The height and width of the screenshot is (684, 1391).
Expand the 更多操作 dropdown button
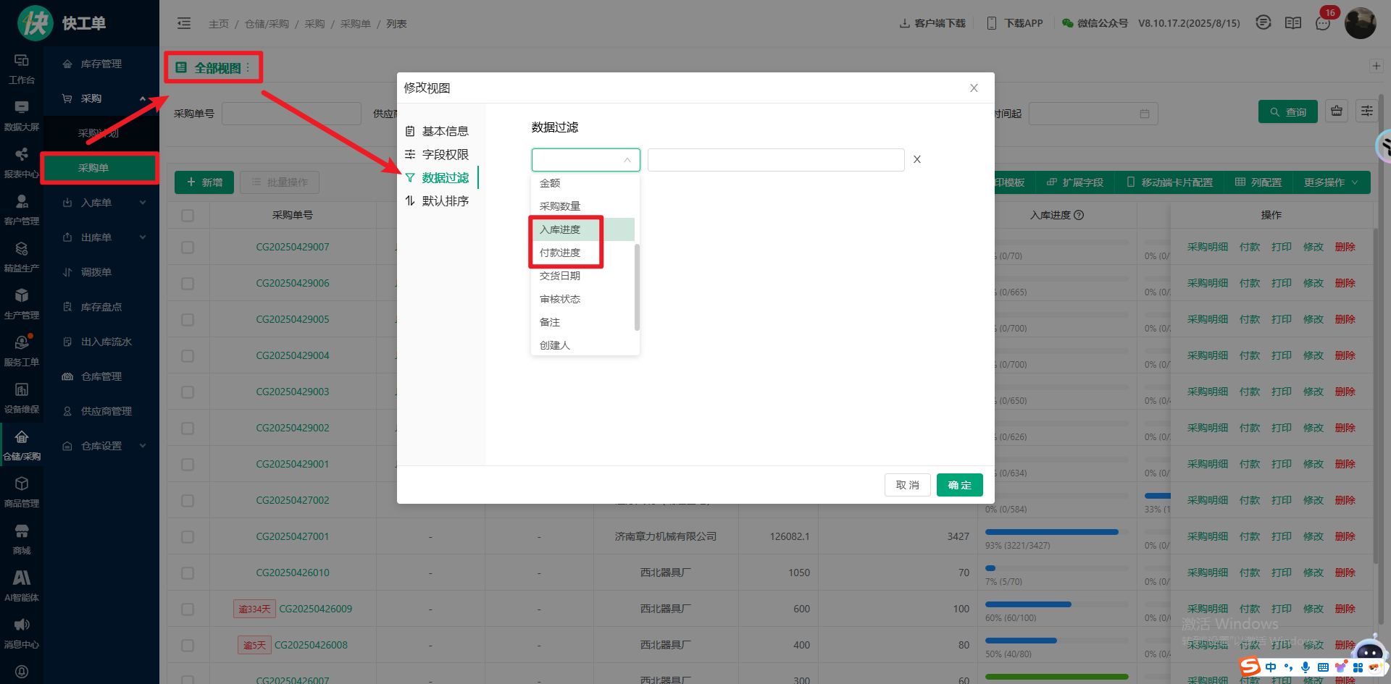pyautogui.click(x=1330, y=182)
